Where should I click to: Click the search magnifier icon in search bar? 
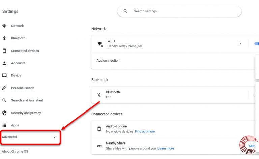tap(125, 11)
